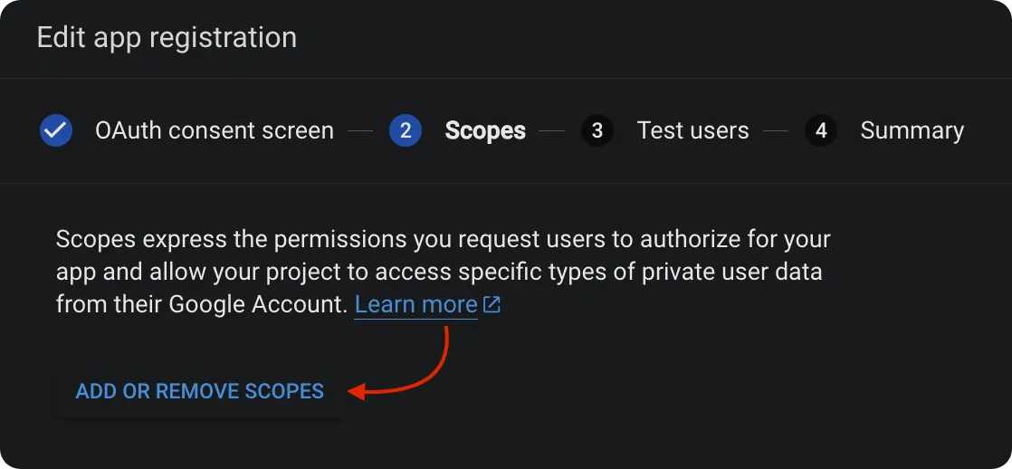Select the Scopes step label

click(x=485, y=130)
